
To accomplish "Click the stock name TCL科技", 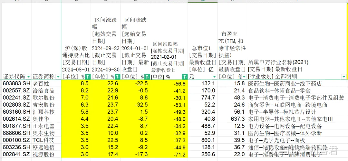I will coord(43,140).
